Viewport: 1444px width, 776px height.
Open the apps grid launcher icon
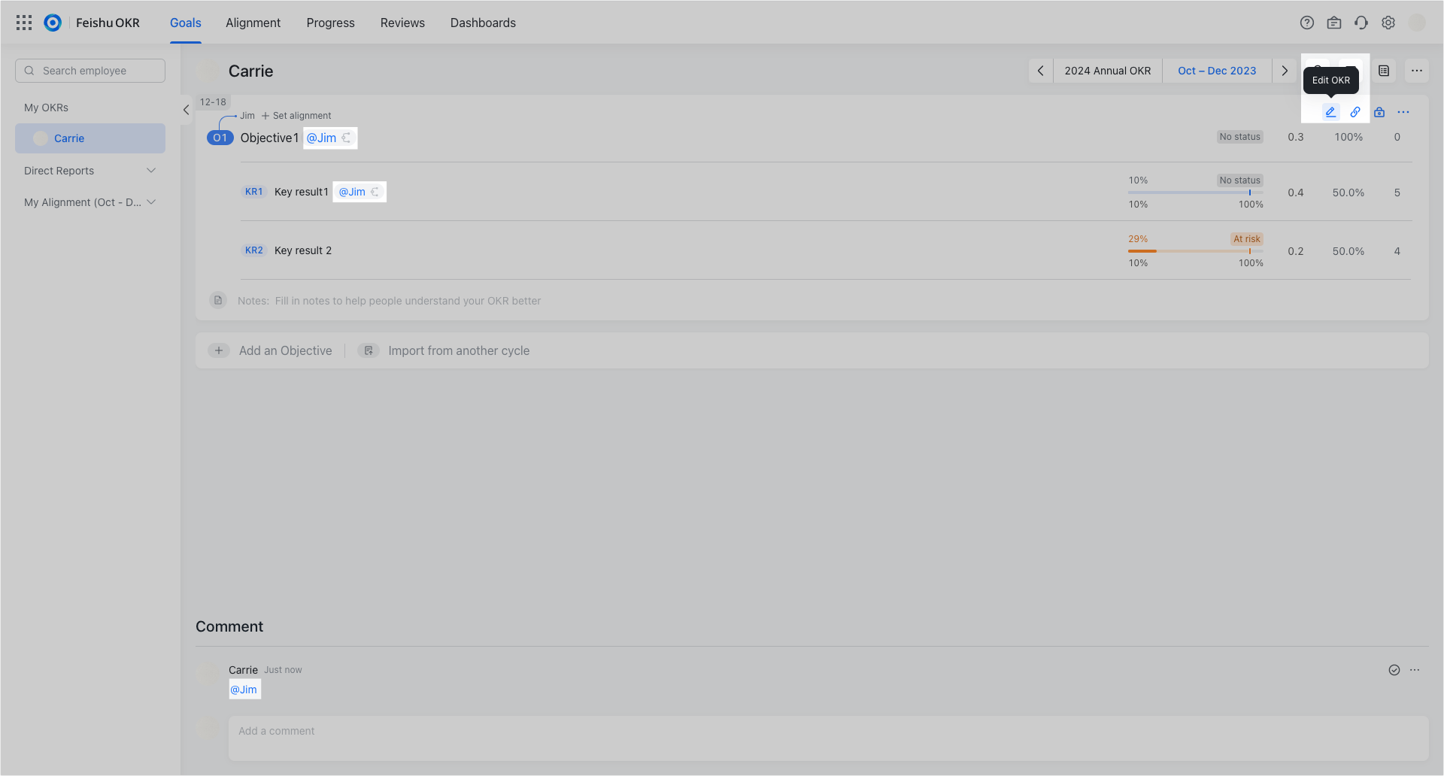tap(24, 23)
